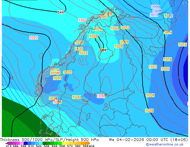190x147 pixels.
Task: Click the 1032 label beside the 1028 label
Action: (x=68, y=72)
